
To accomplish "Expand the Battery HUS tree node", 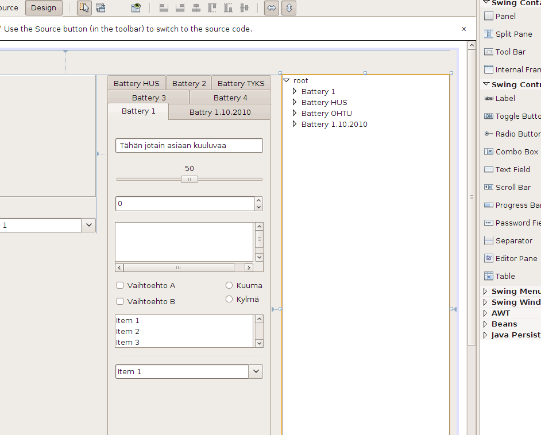I will pos(294,102).
